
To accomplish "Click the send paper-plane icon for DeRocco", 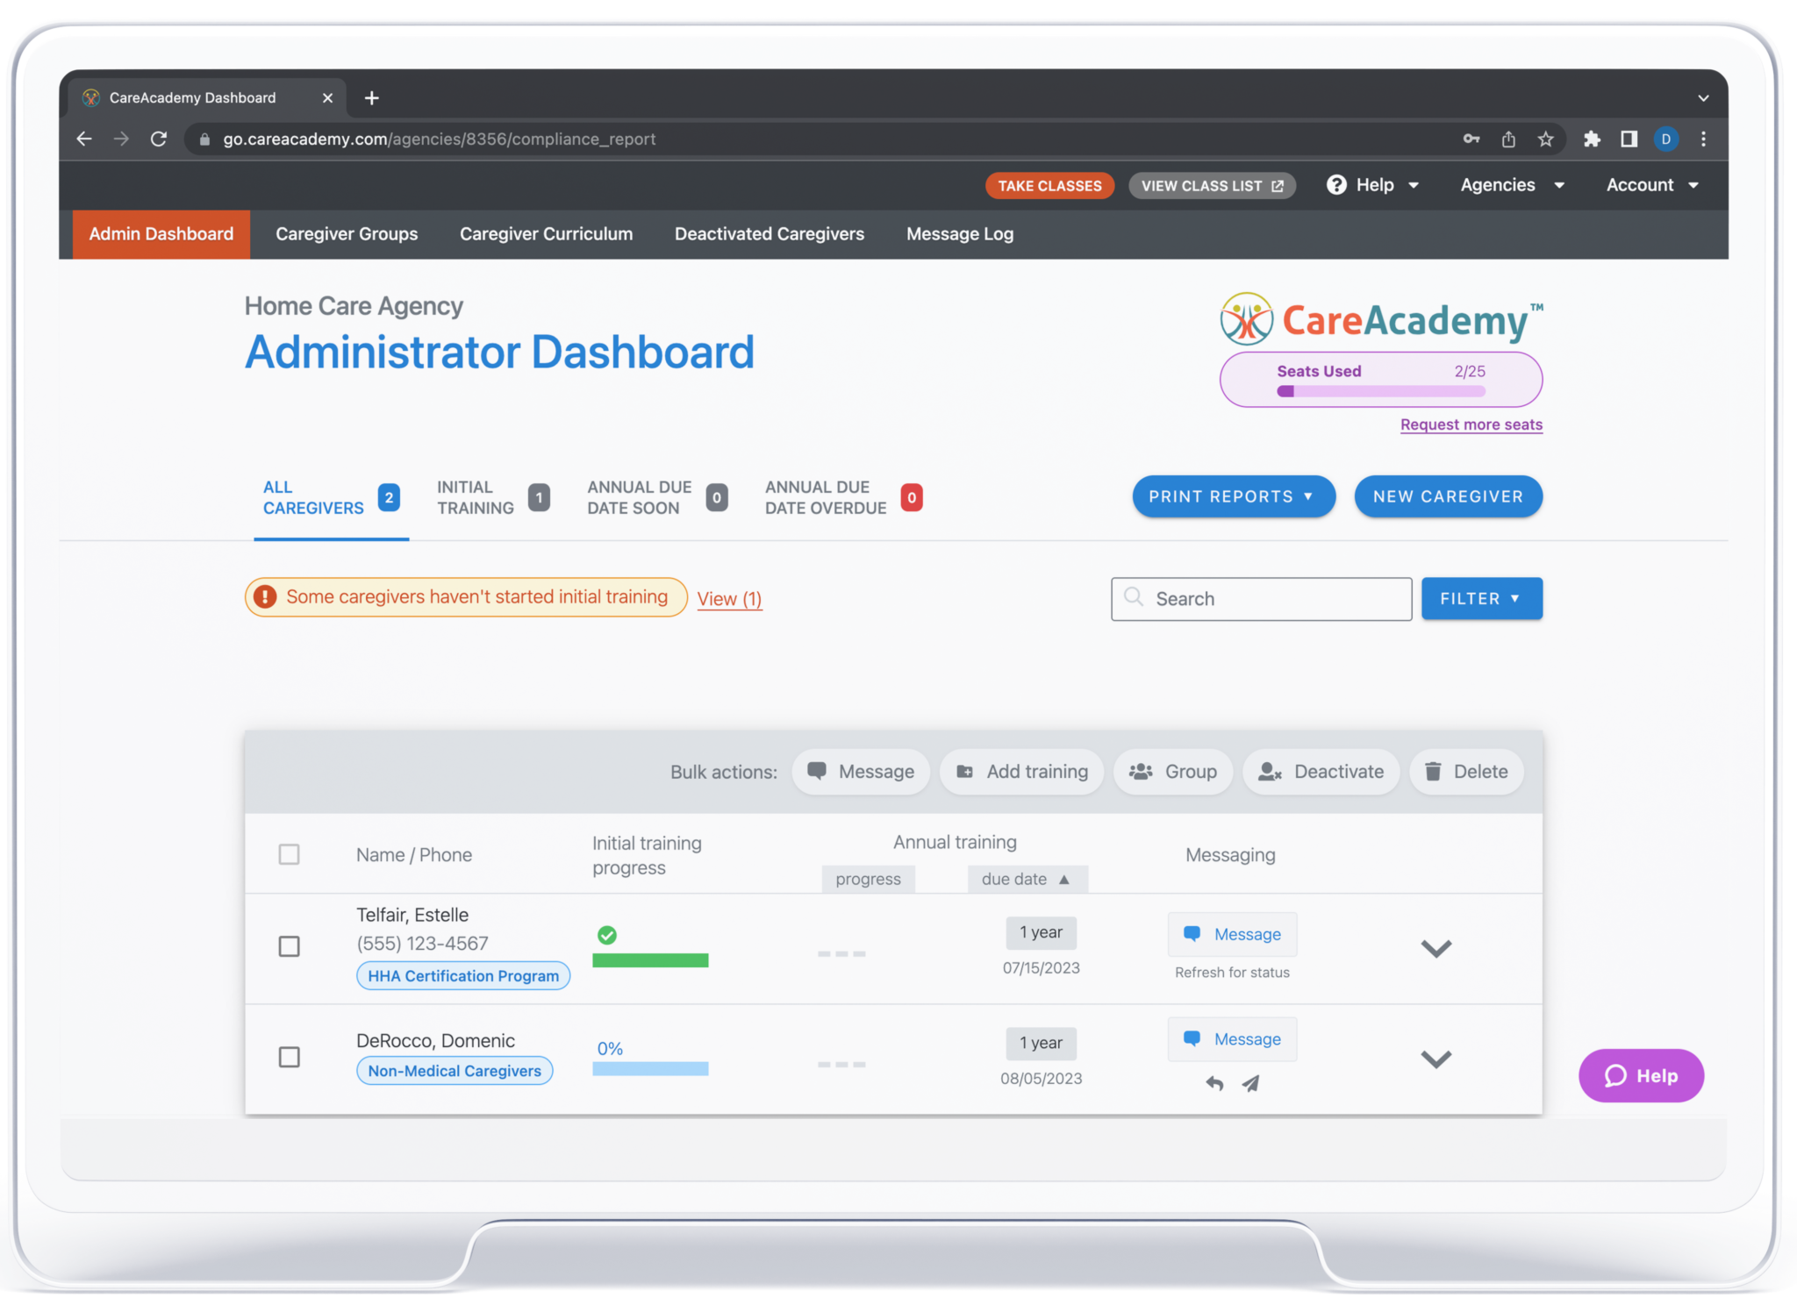I will coord(1249,1084).
